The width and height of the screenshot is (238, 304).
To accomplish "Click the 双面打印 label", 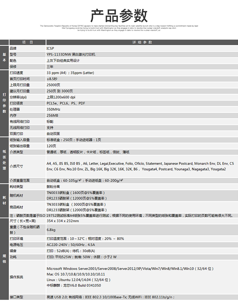I will coord(17,134).
